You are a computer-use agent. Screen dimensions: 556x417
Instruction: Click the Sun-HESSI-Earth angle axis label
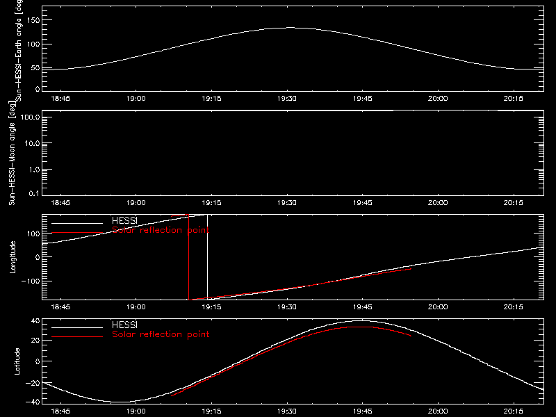(x=19, y=51)
